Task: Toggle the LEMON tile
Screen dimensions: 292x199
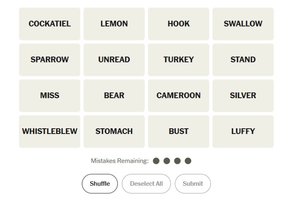Action: [114, 24]
